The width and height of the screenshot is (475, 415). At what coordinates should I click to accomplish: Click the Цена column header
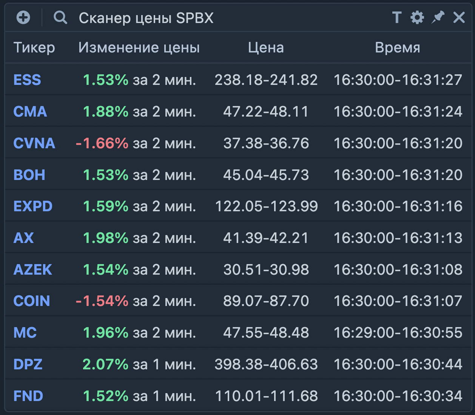coord(266,48)
